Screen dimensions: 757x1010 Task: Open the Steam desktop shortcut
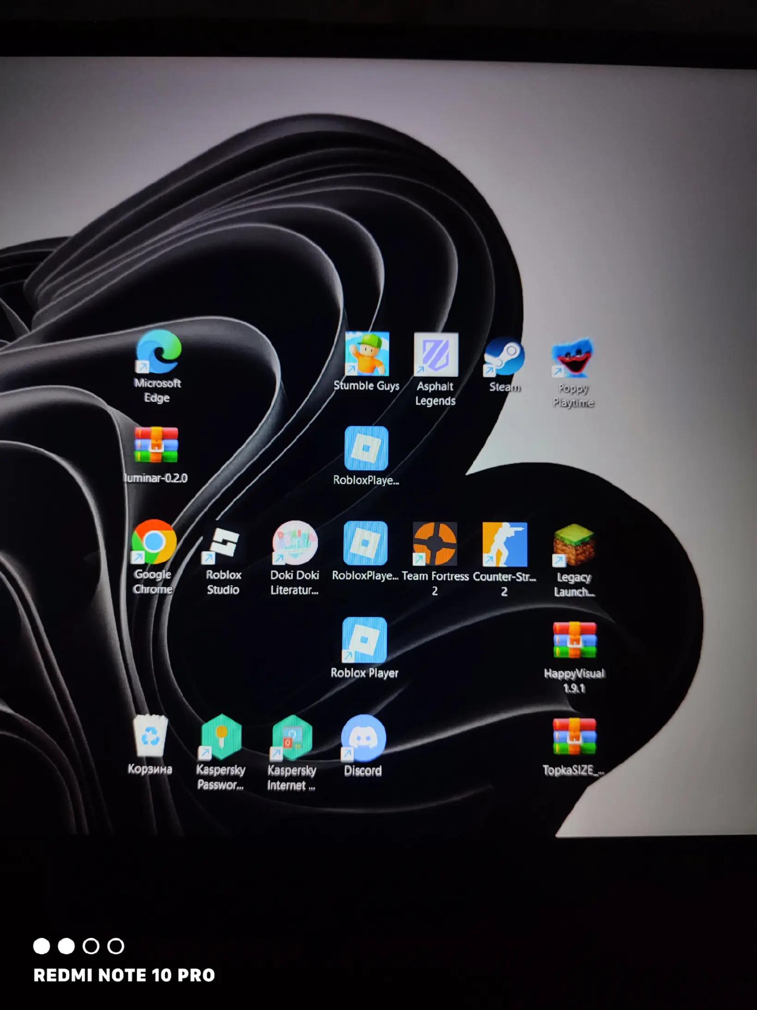point(504,356)
